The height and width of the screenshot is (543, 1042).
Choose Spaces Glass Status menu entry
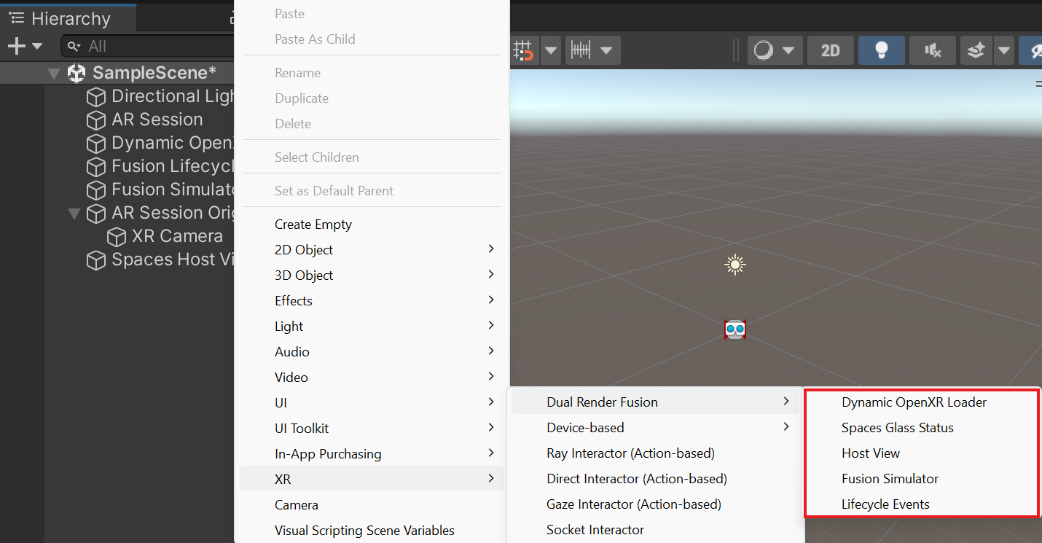pos(922,428)
